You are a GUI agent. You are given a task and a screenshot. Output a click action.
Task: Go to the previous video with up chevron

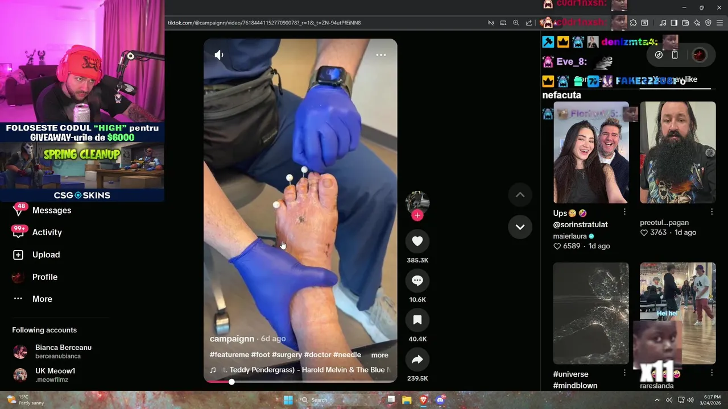(520, 194)
